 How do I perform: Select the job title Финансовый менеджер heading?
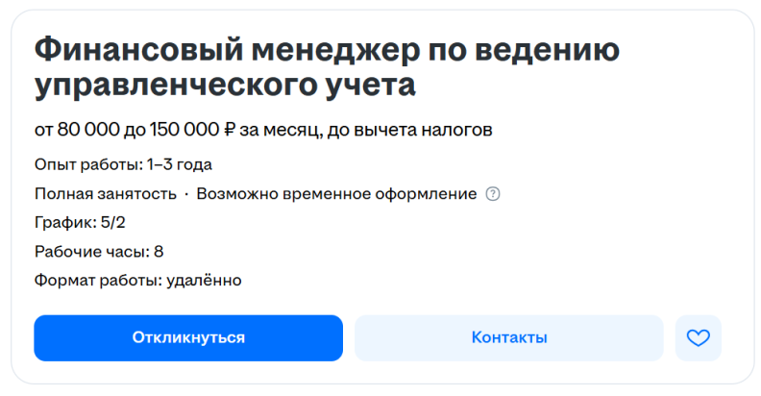tap(327, 67)
